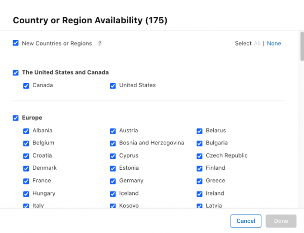304x233 pixels.
Task: Uncheck the Greece checkbox
Action: (x=200, y=181)
